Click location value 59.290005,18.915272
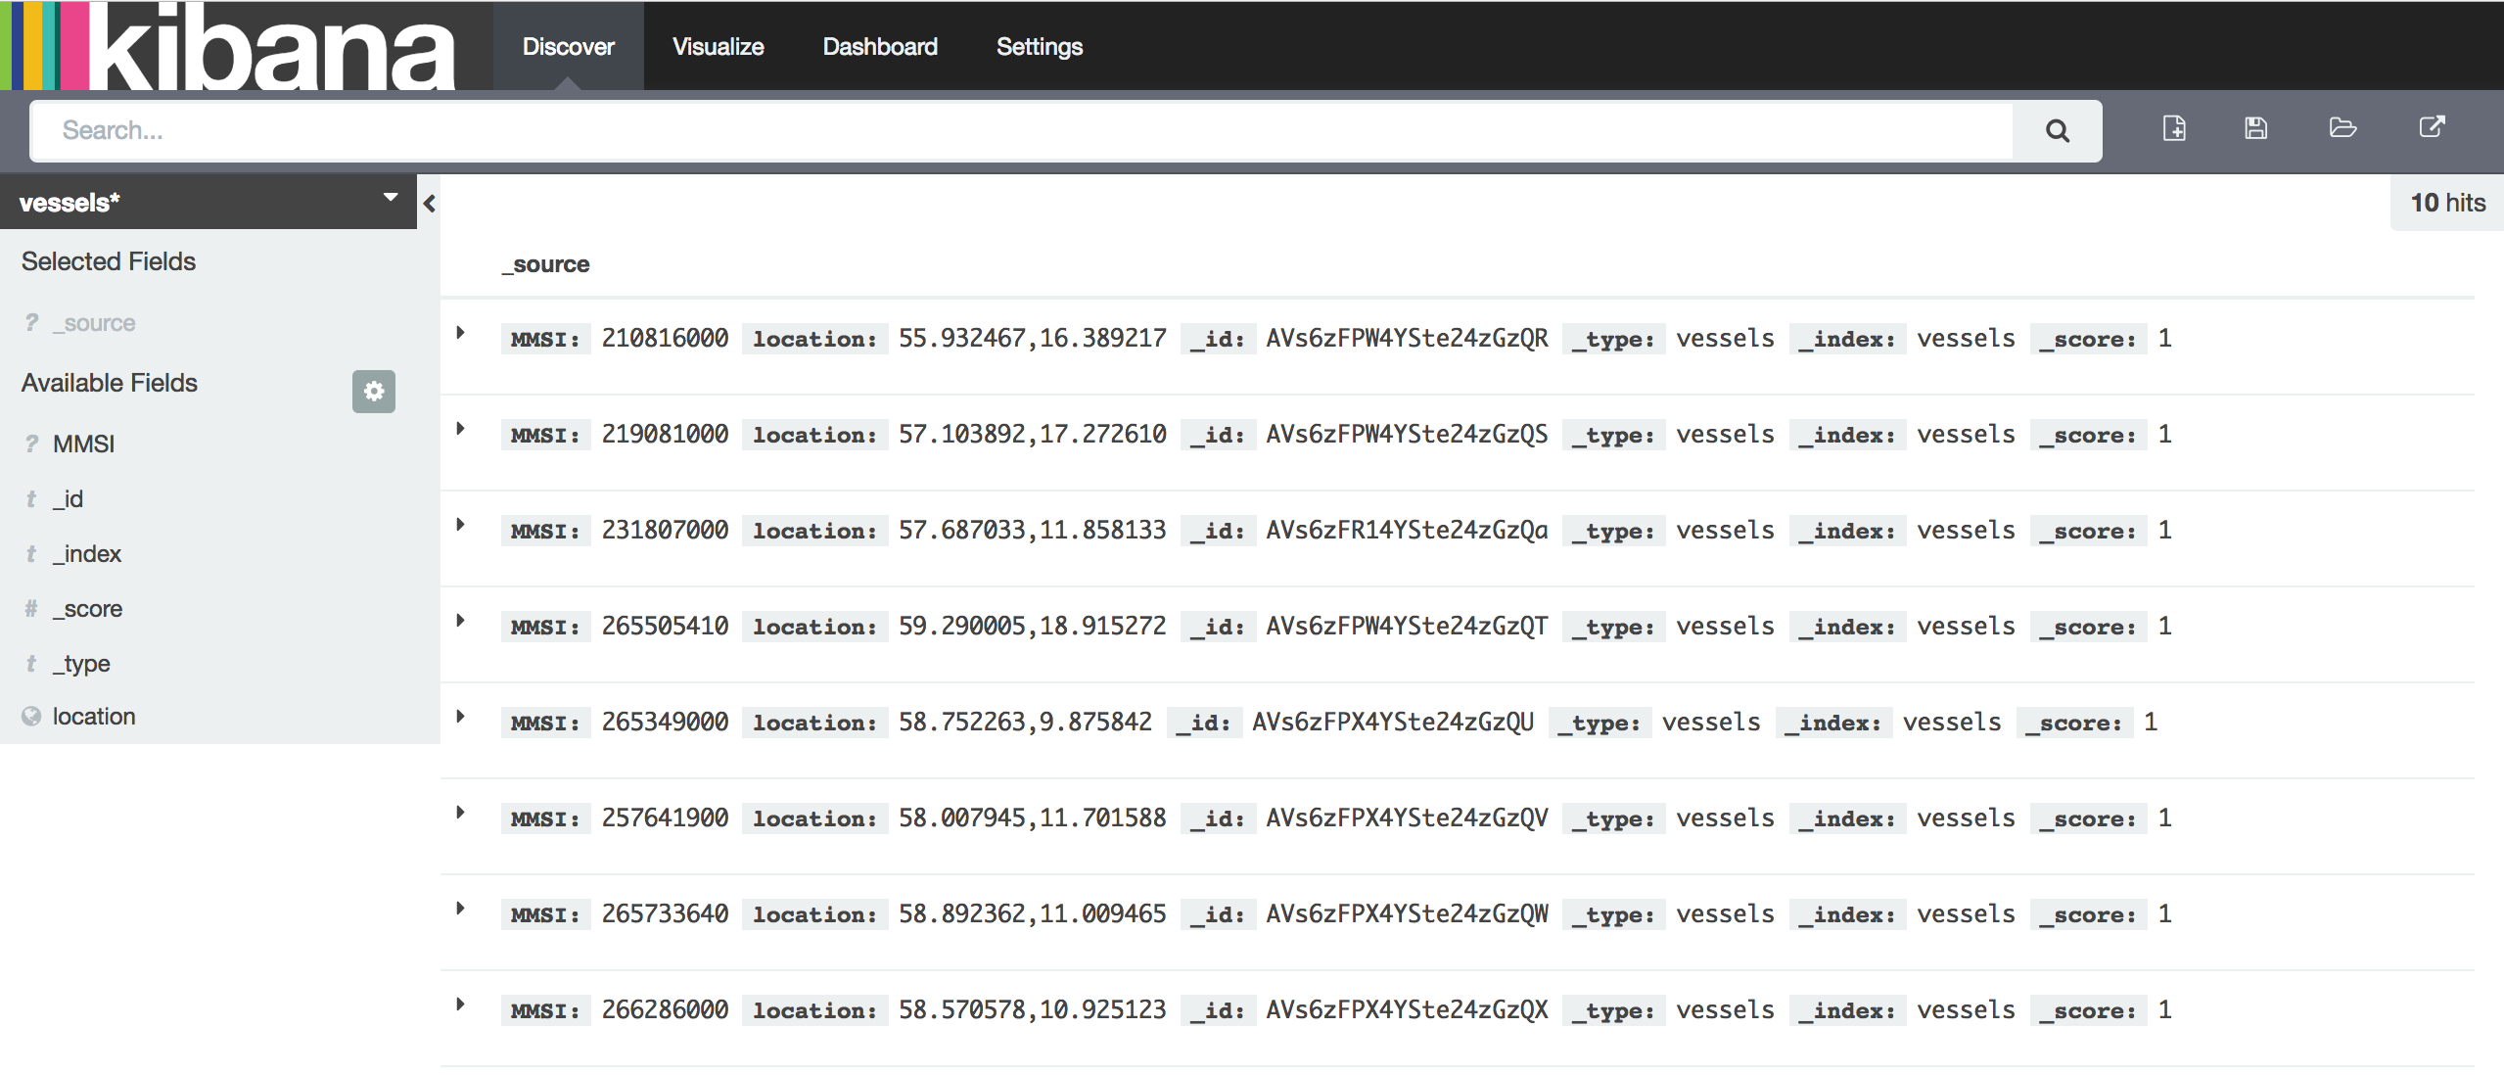This screenshot has width=2504, height=1075. click(1033, 627)
